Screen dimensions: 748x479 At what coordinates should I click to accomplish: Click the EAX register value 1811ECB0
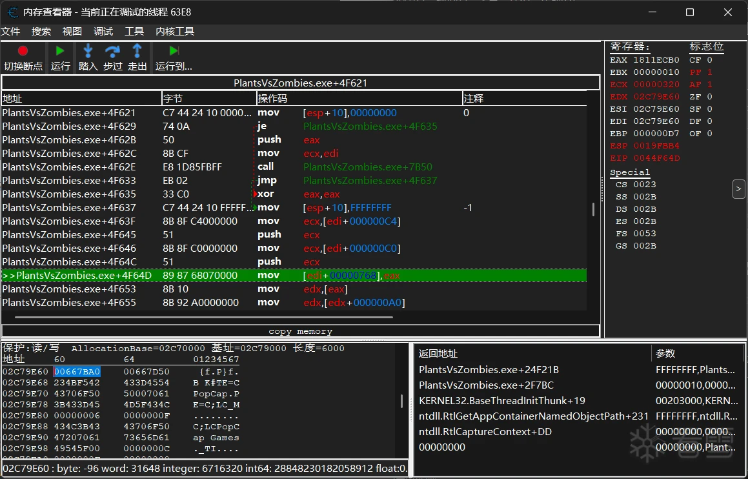[656, 60]
